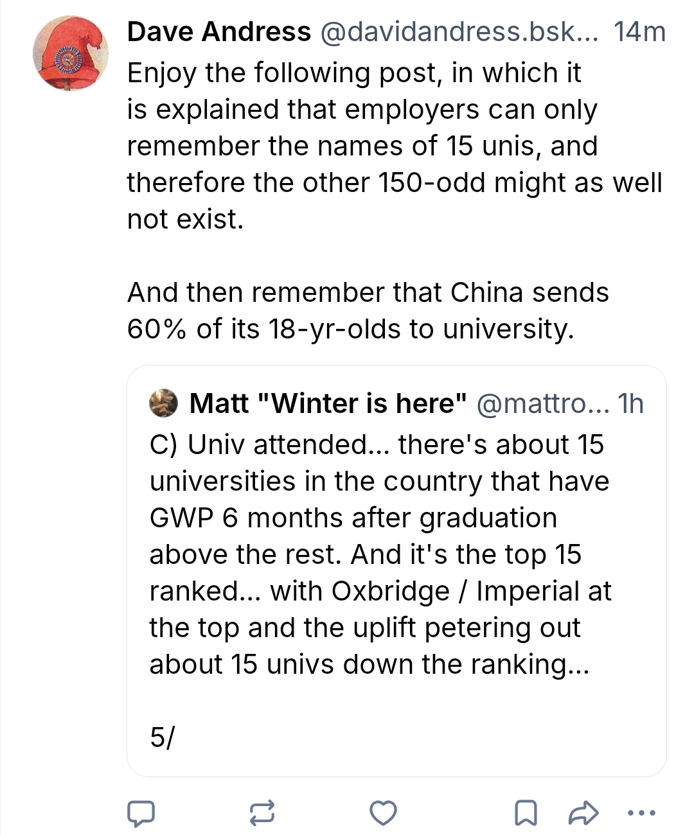Open Matt "Winter is here" profile name
This screenshot has height=835, width=694.
point(328,403)
